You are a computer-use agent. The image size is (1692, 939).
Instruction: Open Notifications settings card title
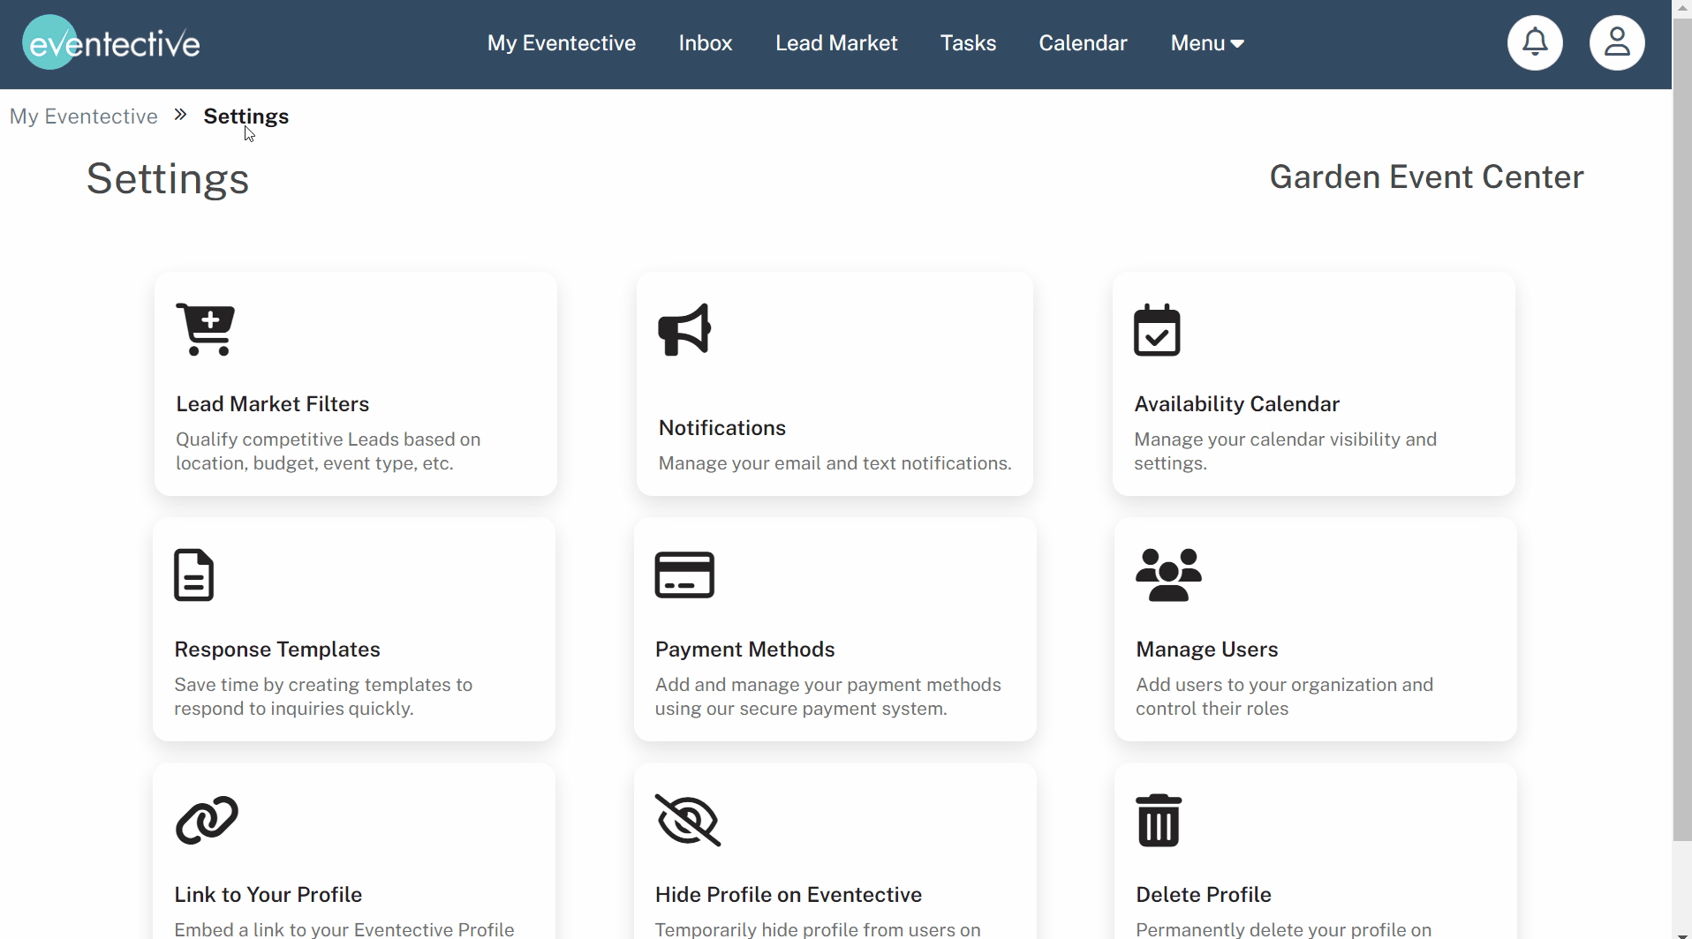(x=722, y=428)
